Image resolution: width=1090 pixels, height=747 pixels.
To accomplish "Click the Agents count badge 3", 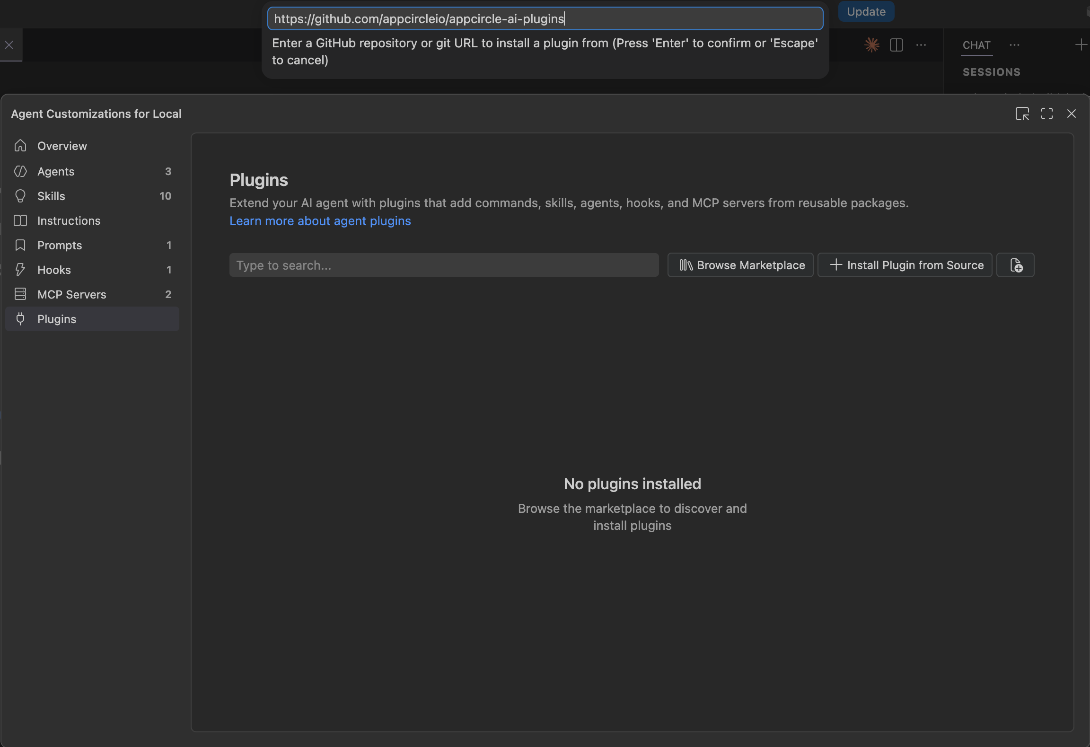I will coord(168,171).
